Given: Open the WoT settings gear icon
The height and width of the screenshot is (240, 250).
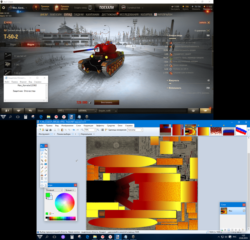Looking at the screenshot, I should (3, 7).
